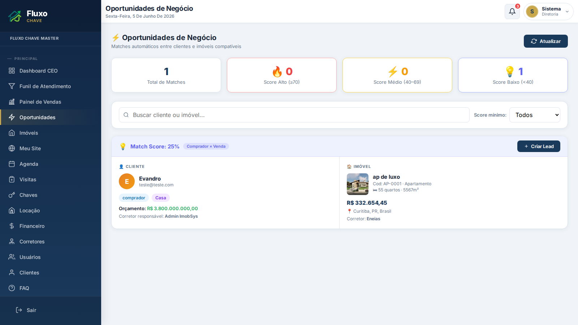The image size is (578, 325).
Task: Click the Meu Site globe icon
Action: pyautogui.click(x=12, y=148)
